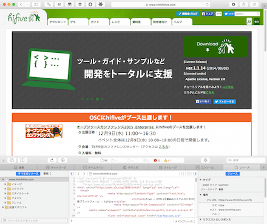This screenshot has width=267, height=224.
Task: Reload the page from the address bar
Action: tap(207, 4)
